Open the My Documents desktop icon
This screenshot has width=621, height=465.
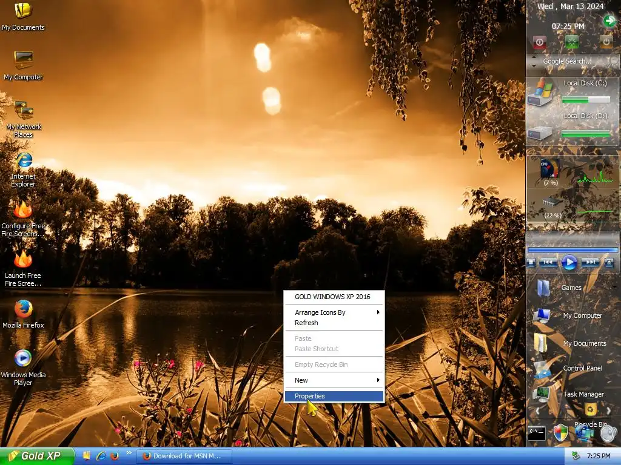pyautogui.click(x=23, y=16)
